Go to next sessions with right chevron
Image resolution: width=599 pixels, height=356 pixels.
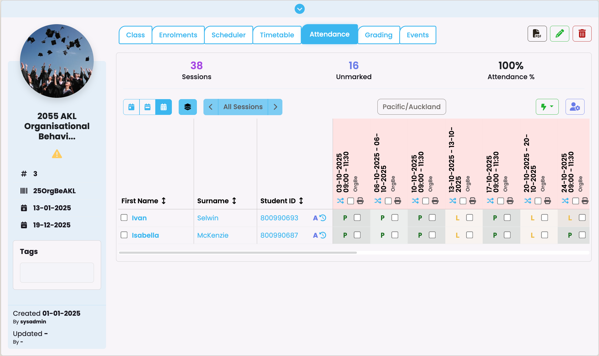pos(275,107)
